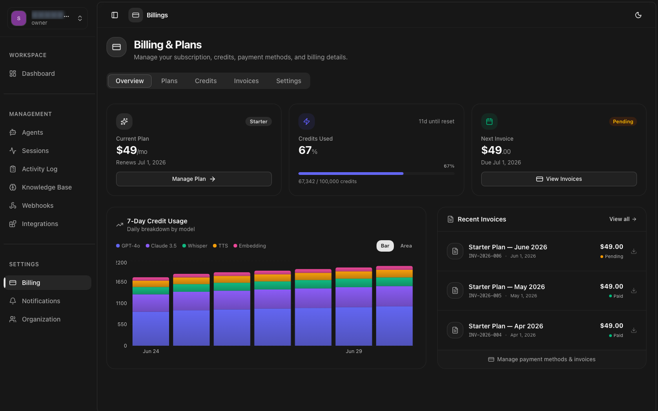Screen dimensions: 658x411
Task: Click the sparkles icon on Current Plan card
Action: 124,121
